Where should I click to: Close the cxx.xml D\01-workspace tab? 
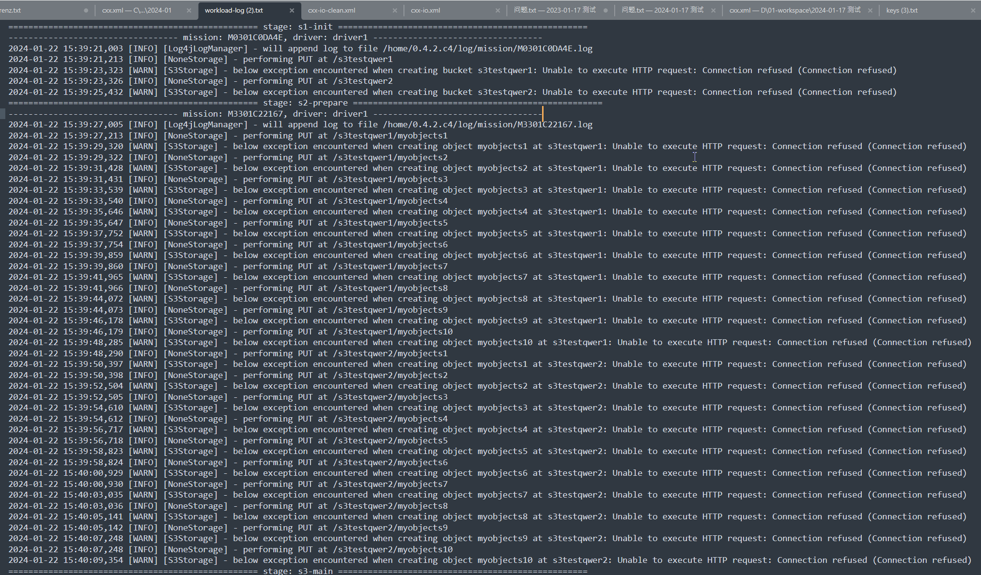click(x=870, y=10)
